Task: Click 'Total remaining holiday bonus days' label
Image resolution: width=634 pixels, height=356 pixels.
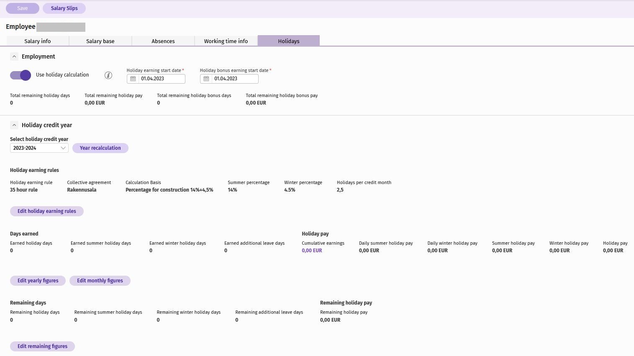Action: [194, 95]
